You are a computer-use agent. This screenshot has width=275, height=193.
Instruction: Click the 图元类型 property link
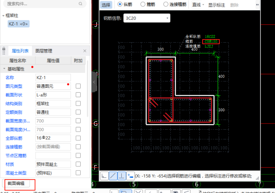pyautogui.click(x=14, y=86)
